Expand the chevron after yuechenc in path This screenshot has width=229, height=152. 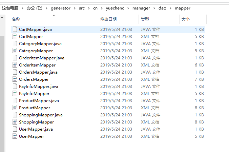[x=128, y=8]
